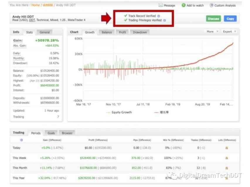Click the green Add to watch icon
Image resolution: width=250 pixels, height=187 pixels.
[x=183, y=5]
